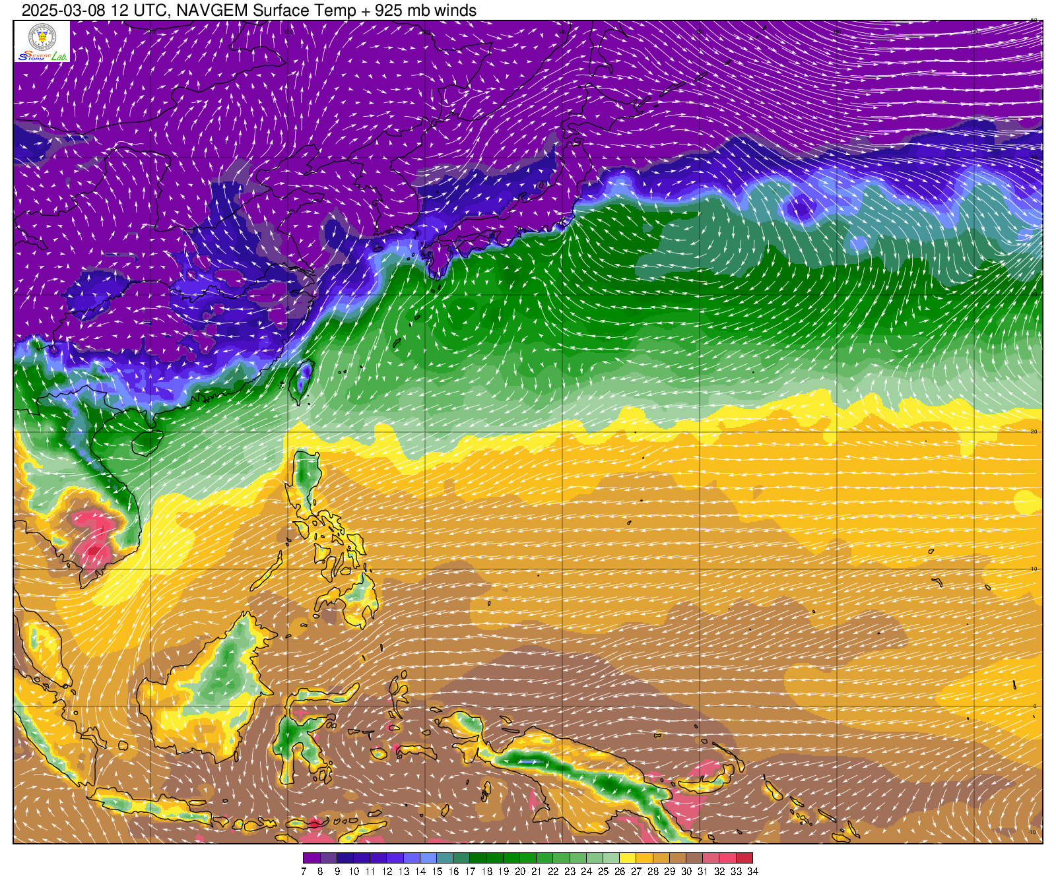Select the colorbar label 15
The height and width of the screenshot is (884, 1056).
click(437, 871)
